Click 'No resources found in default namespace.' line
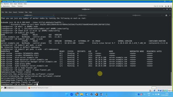173x97 pixels. [x=21, y=47]
